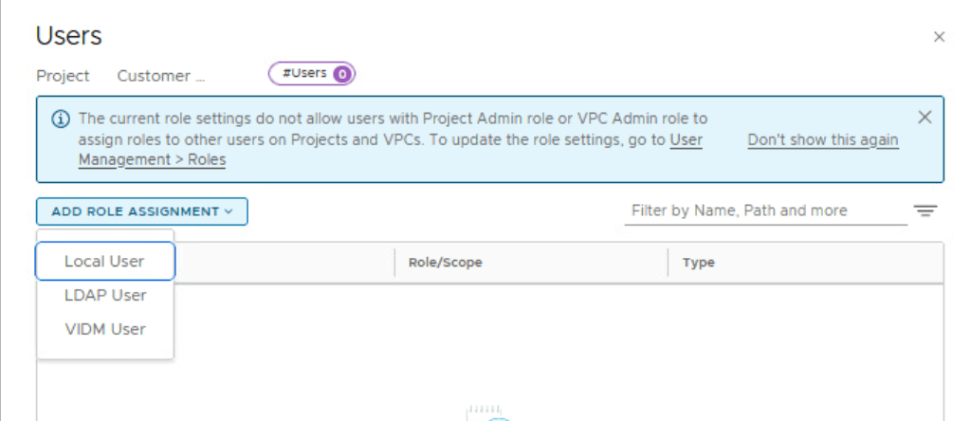Open the filter options icon

pyautogui.click(x=925, y=210)
